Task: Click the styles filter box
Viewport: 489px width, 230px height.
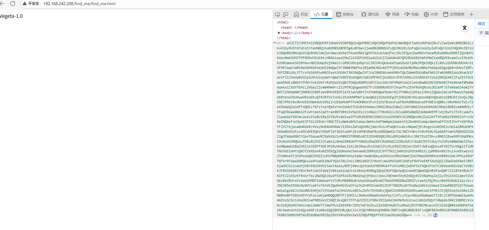Action: 484,33
